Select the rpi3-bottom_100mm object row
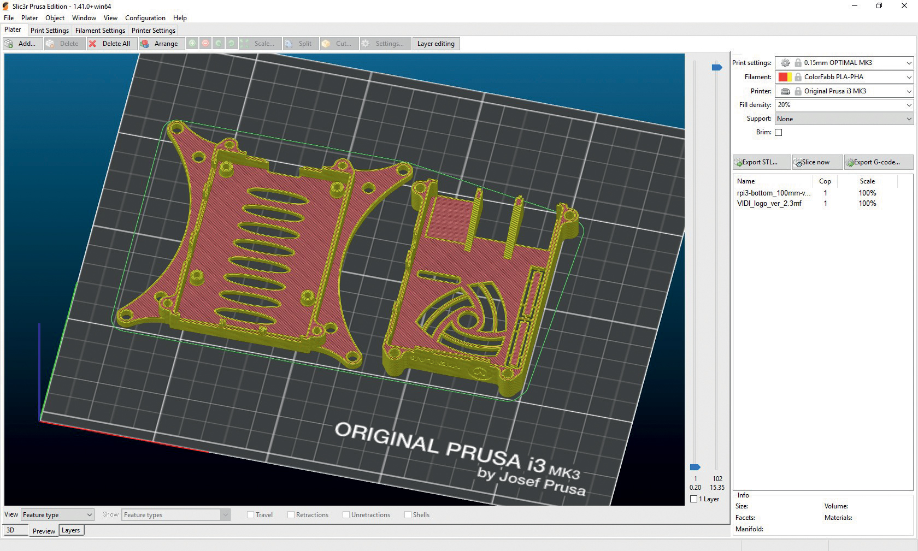This screenshot has width=918, height=551. click(823, 193)
